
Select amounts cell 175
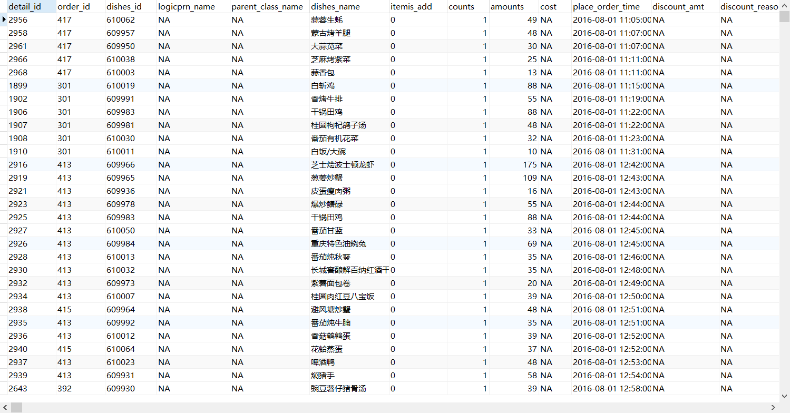tap(514, 164)
